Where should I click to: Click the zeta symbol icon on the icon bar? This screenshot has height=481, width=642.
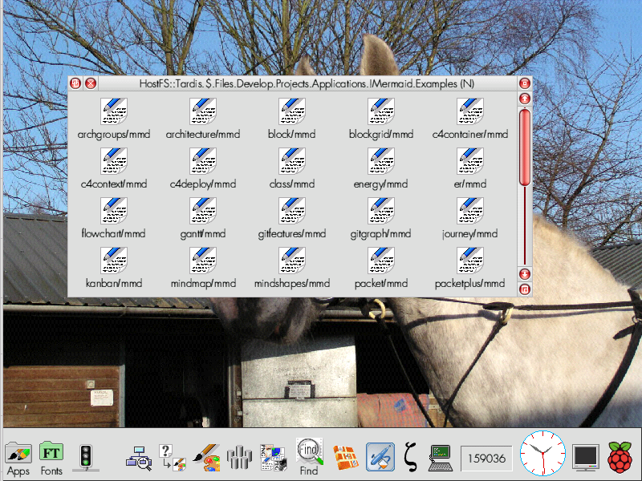(x=411, y=457)
